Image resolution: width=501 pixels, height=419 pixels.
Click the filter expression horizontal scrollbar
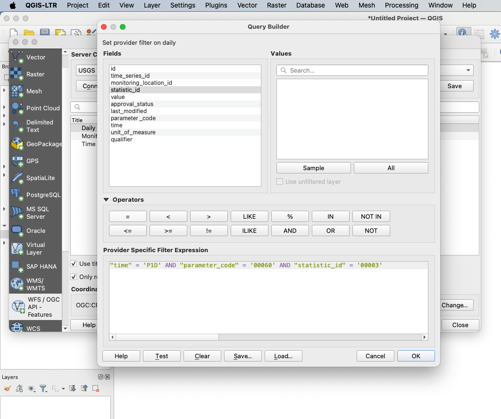pyautogui.click(x=167, y=337)
